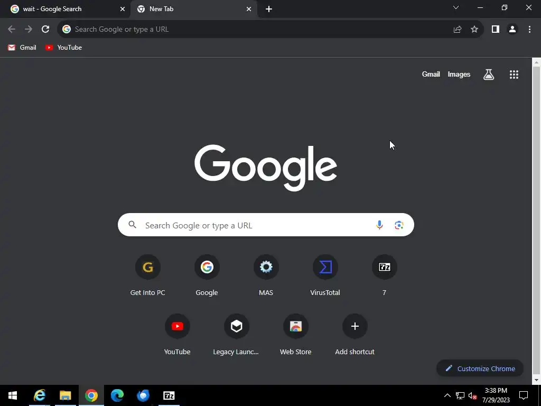Open File Explorer from taskbar
The width and height of the screenshot is (541, 406).
pyautogui.click(x=65, y=395)
